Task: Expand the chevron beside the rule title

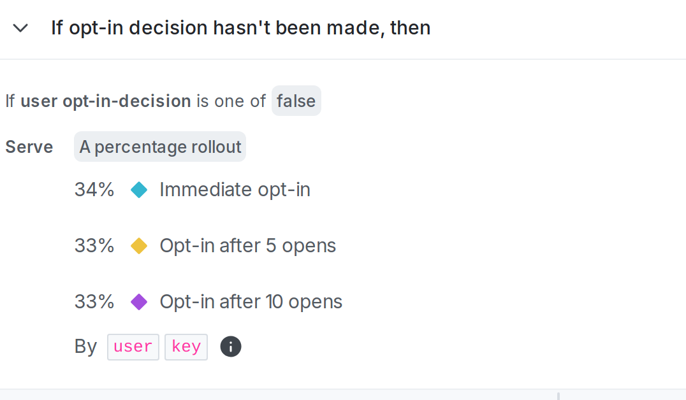Action: [20, 28]
